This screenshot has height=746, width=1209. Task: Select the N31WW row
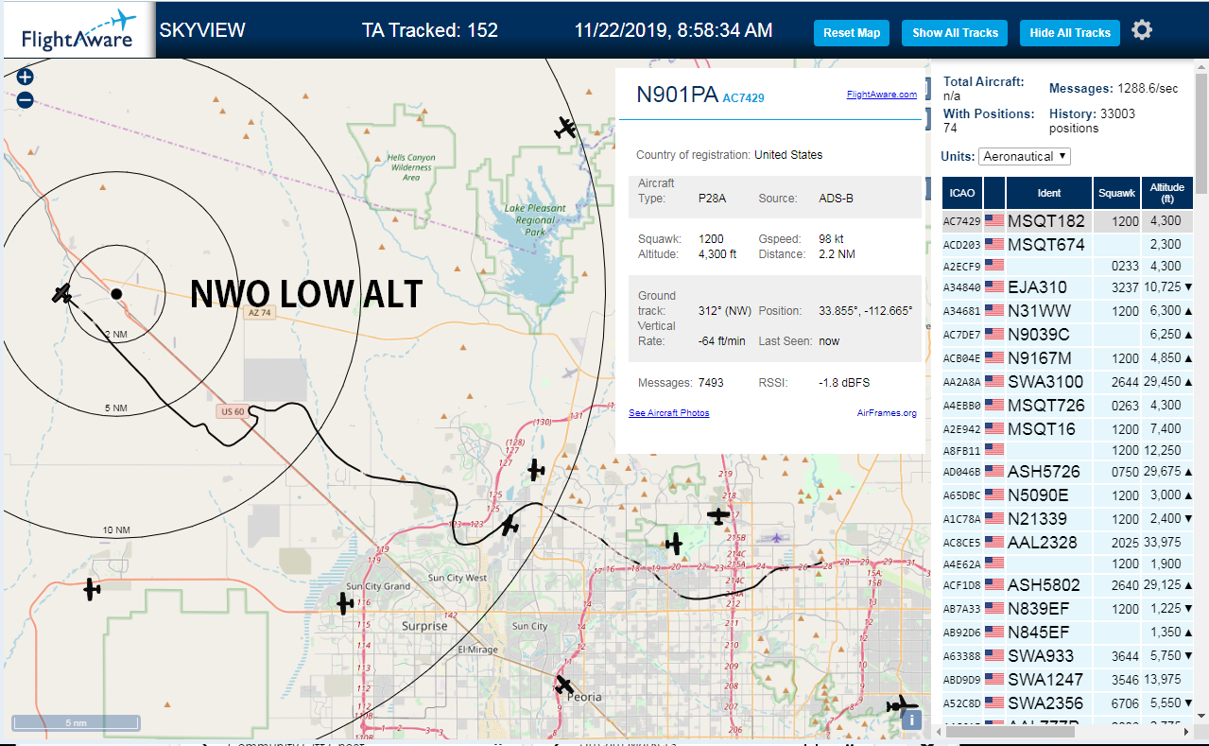[x=1067, y=311]
